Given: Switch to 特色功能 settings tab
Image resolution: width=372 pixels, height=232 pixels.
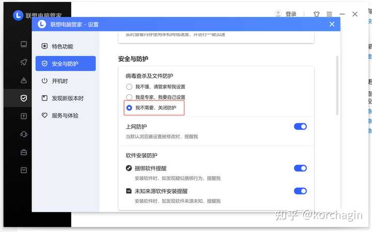Looking at the screenshot, I should point(66,46).
